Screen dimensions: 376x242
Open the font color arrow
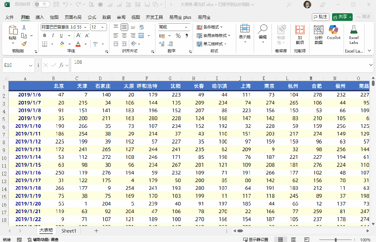pos(86,44)
